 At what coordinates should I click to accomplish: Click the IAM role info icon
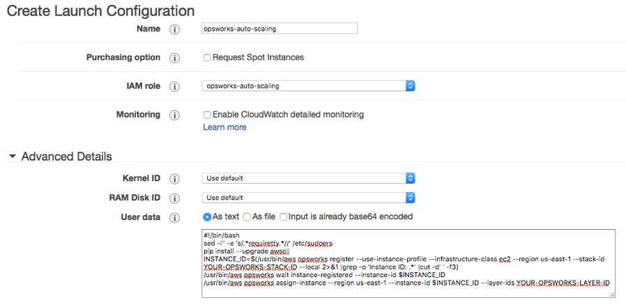click(174, 86)
